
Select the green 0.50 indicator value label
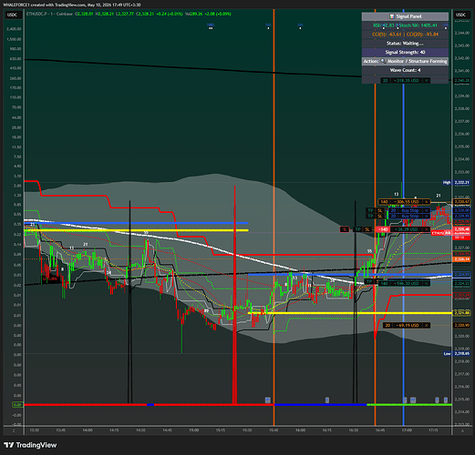(17, 405)
